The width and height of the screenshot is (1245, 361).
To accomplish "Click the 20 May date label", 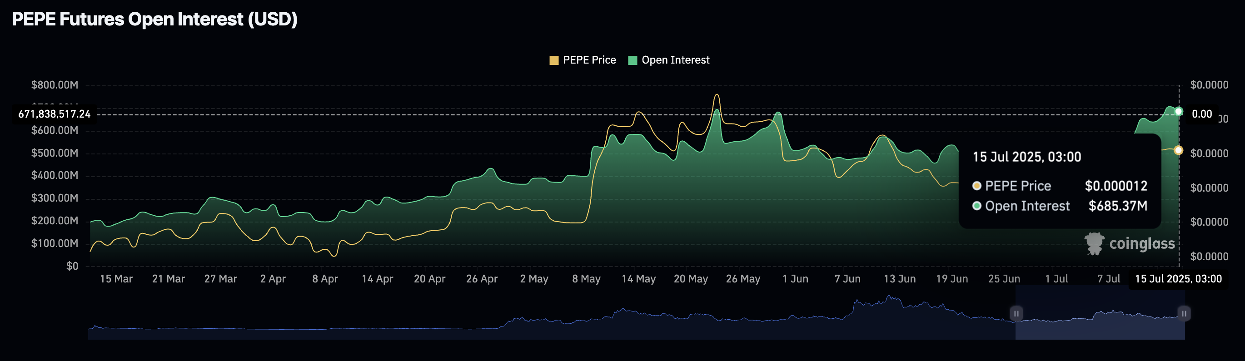I will click(x=691, y=279).
